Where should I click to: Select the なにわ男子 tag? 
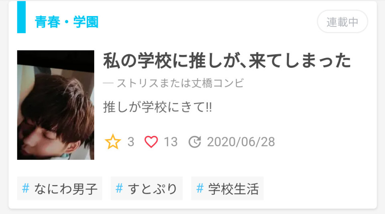60,188
